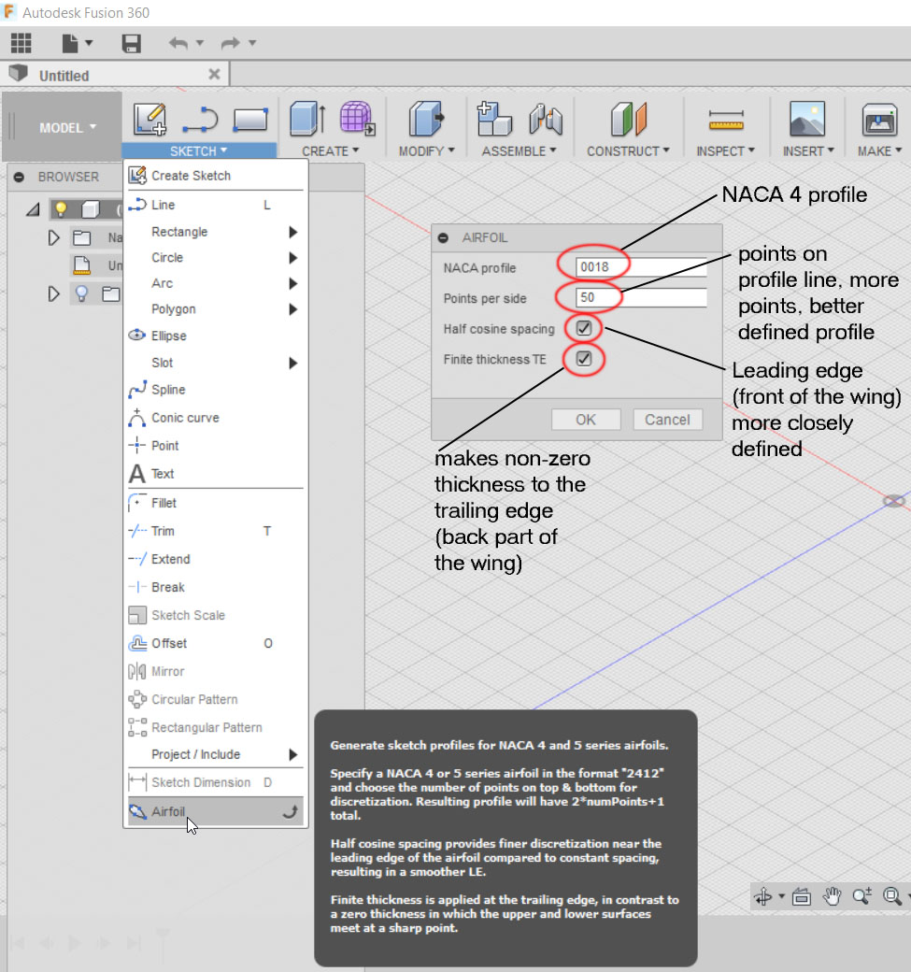Toggle Half cosine spacing checkbox
The image size is (911, 972).
click(x=584, y=328)
